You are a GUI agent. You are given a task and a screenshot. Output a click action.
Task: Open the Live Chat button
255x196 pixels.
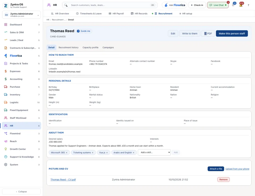pyautogui.click(x=218, y=5)
